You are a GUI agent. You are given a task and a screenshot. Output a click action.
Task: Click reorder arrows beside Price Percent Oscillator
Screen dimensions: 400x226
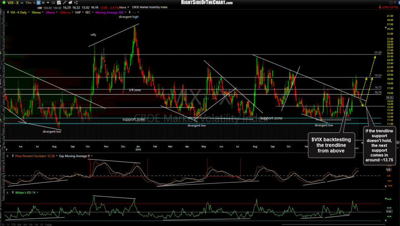[12, 156]
